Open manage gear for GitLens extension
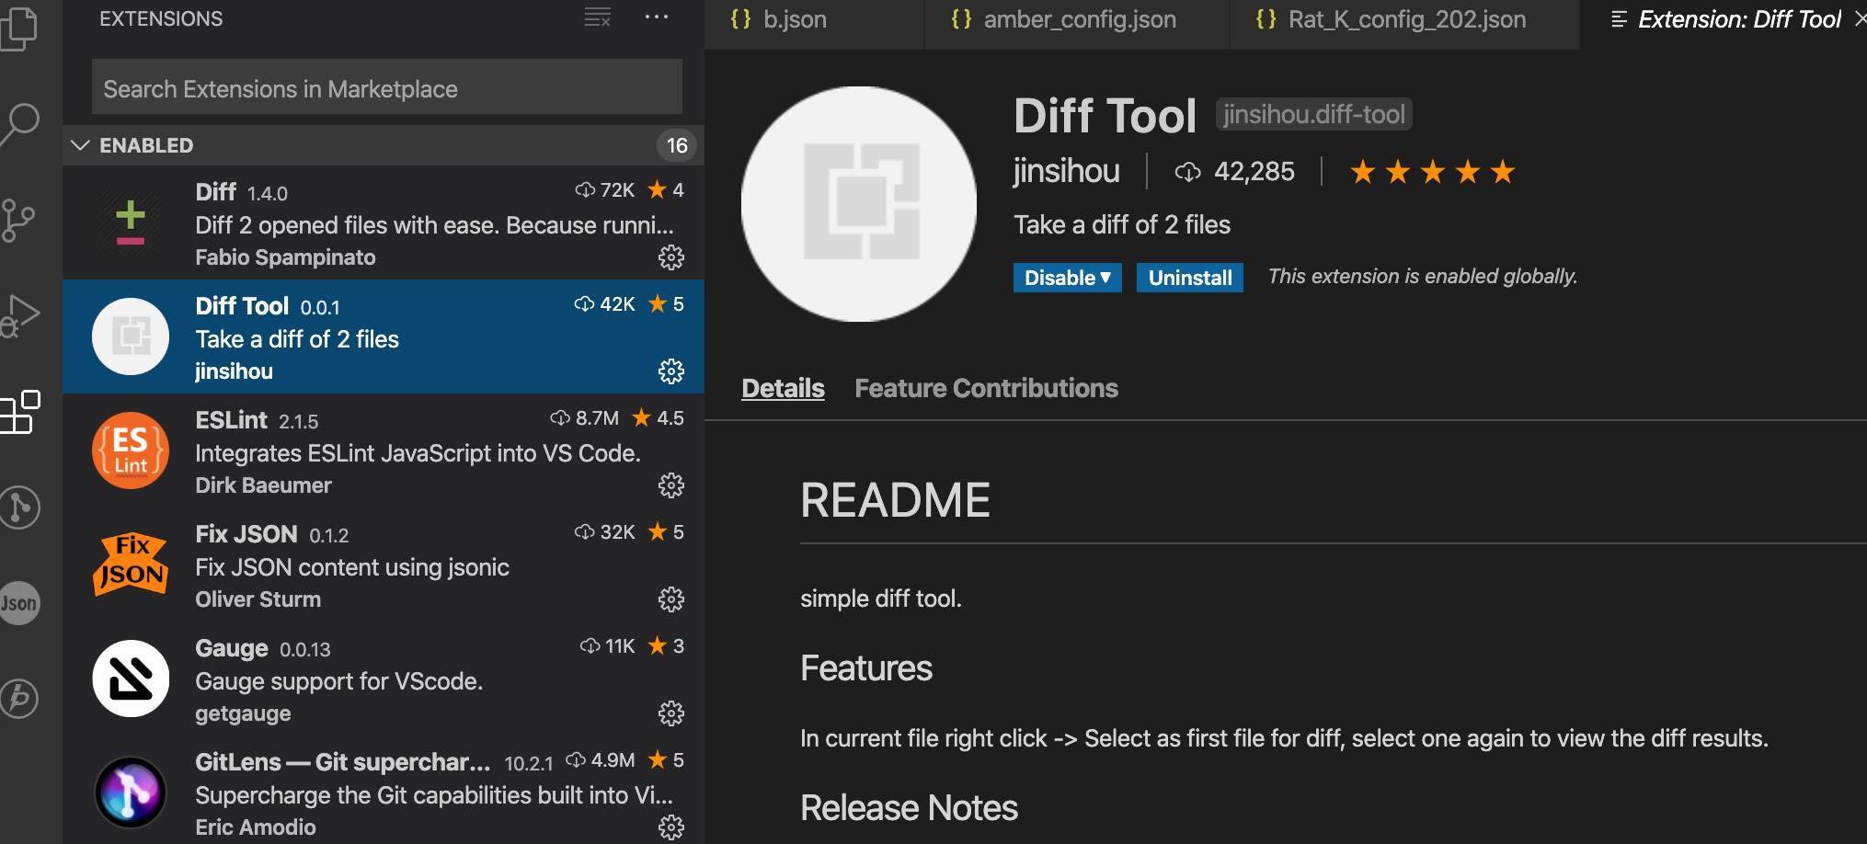1867x844 pixels. point(671,827)
